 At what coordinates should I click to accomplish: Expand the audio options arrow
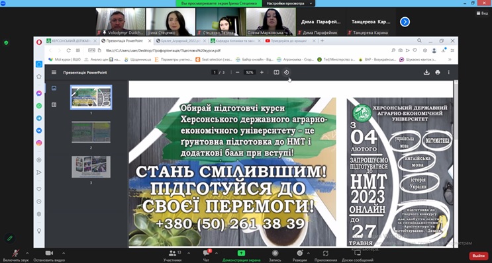pos(27,252)
